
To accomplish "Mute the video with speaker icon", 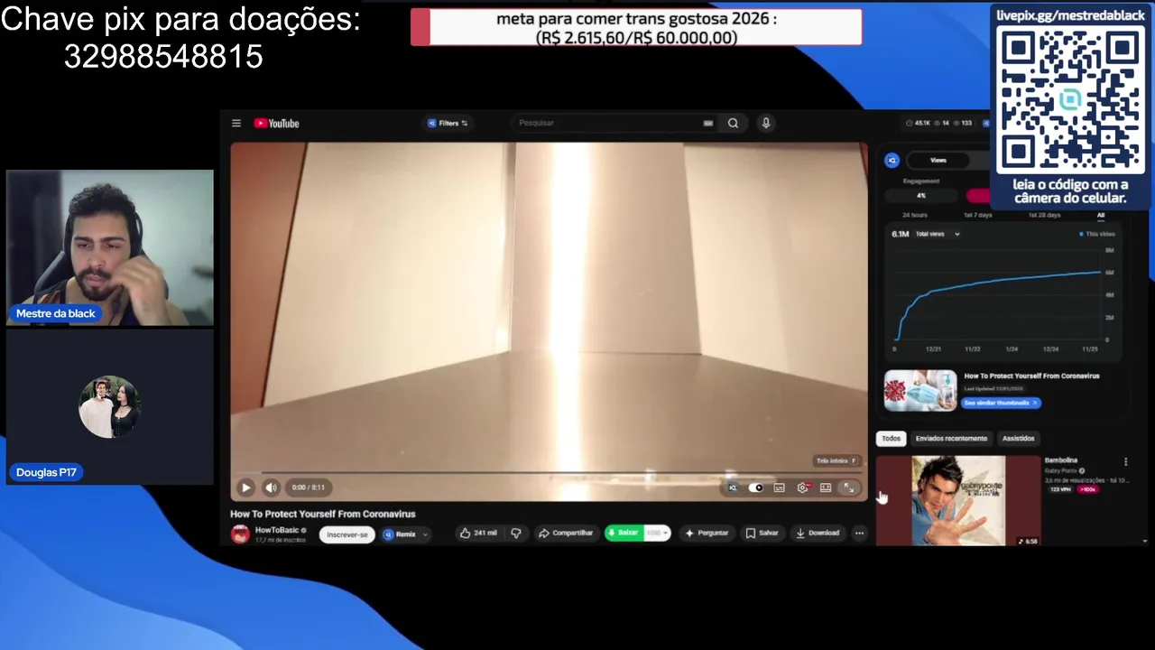I will coord(271,487).
